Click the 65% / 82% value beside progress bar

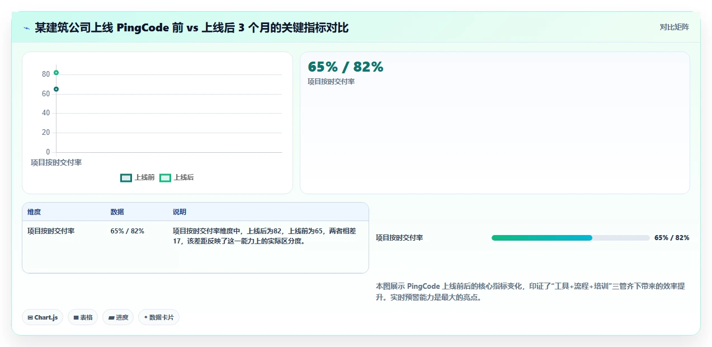pos(672,238)
